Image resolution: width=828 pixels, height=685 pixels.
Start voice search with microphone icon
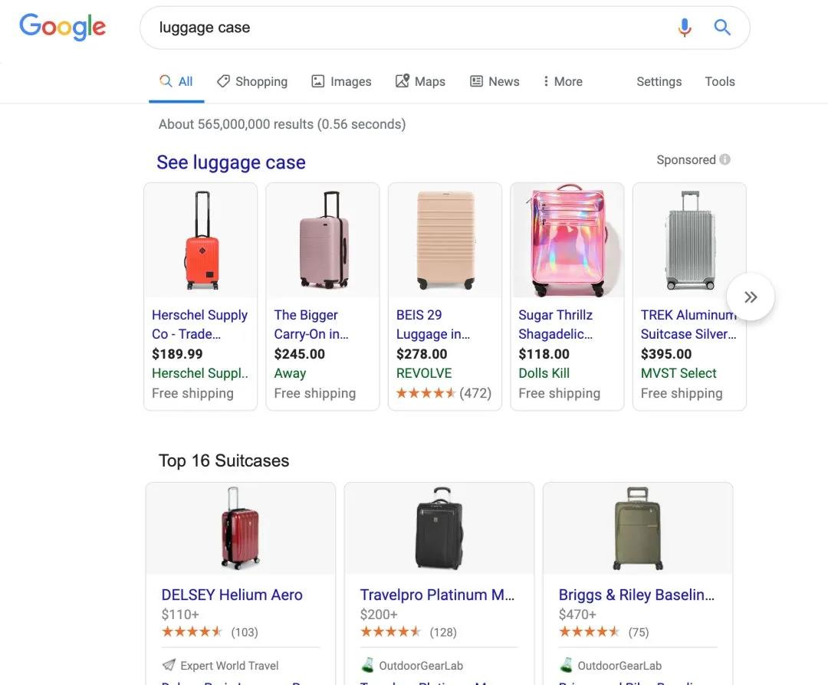click(x=685, y=28)
